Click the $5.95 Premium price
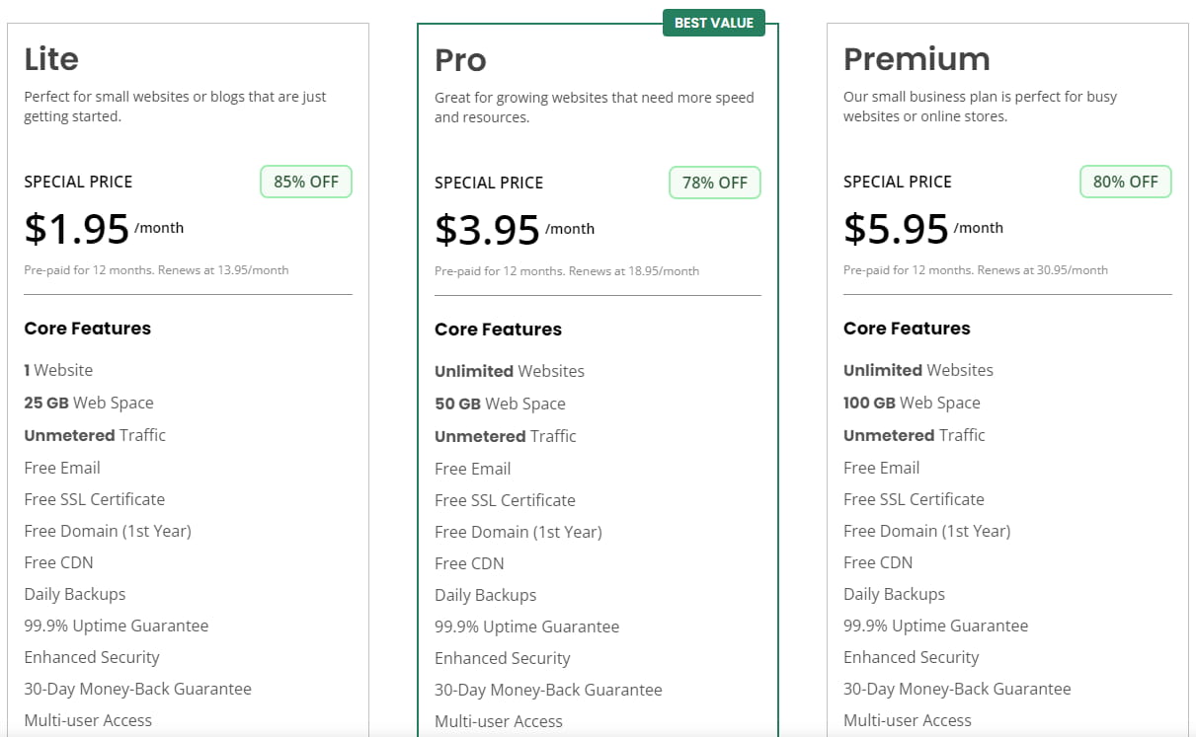 tap(896, 229)
